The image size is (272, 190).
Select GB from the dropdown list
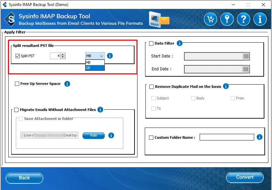tap(95, 68)
